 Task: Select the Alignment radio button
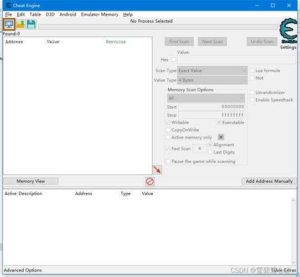[x=210, y=145]
